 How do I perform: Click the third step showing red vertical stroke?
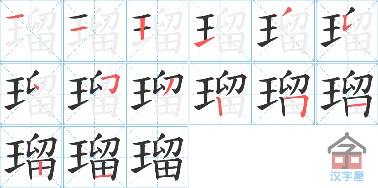[157, 31]
